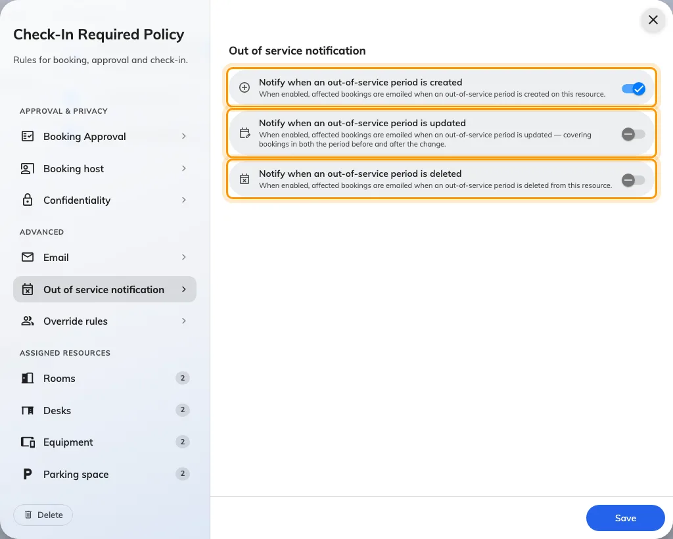Image resolution: width=673 pixels, height=539 pixels.
Task: Click 'Notify when an out-of-service period is deleted' label
Action: [360, 174]
